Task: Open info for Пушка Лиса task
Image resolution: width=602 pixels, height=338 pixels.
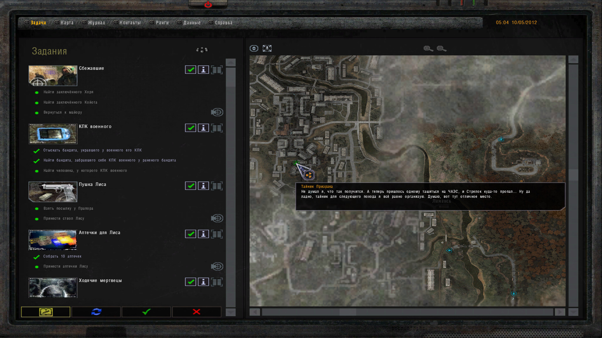Action: [203, 186]
